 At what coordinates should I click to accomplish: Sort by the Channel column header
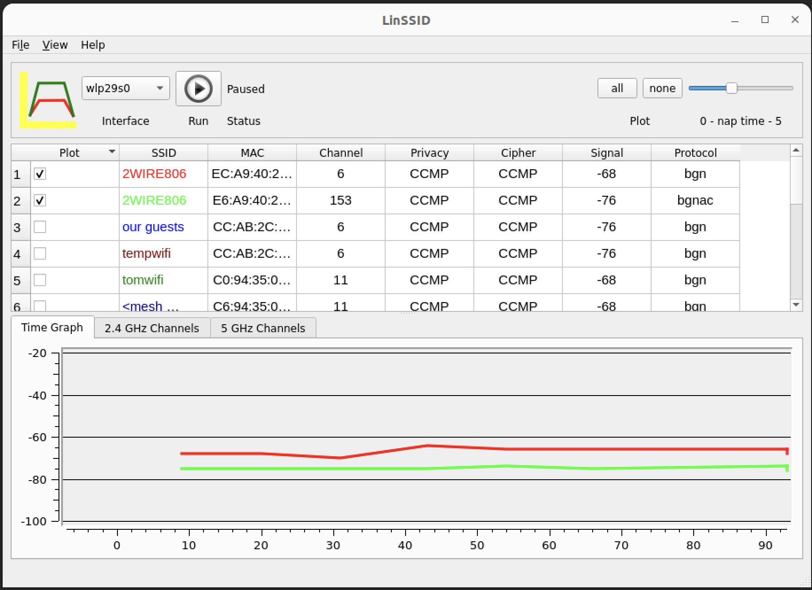[341, 153]
